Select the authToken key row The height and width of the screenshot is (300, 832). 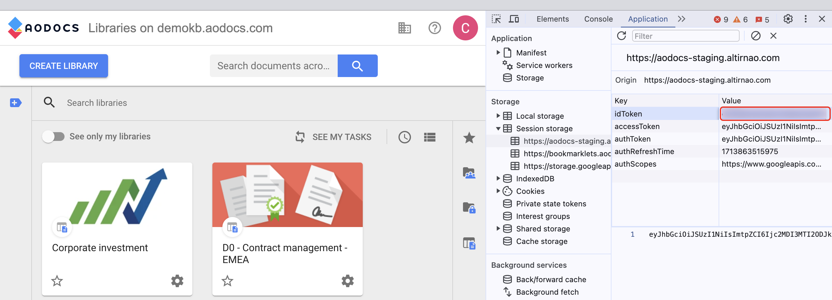pyautogui.click(x=721, y=139)
